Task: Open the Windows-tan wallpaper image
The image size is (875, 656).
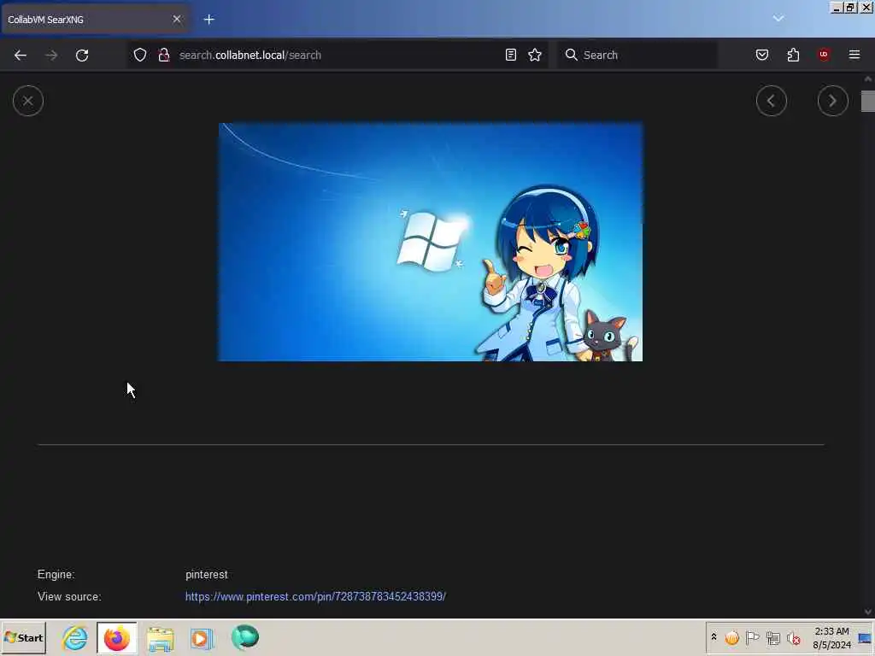Action: (x=431, y=242)
